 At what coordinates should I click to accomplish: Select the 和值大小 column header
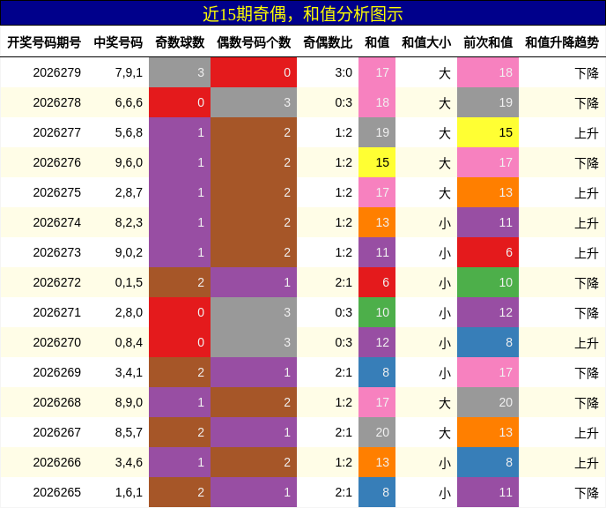point(426,42)
